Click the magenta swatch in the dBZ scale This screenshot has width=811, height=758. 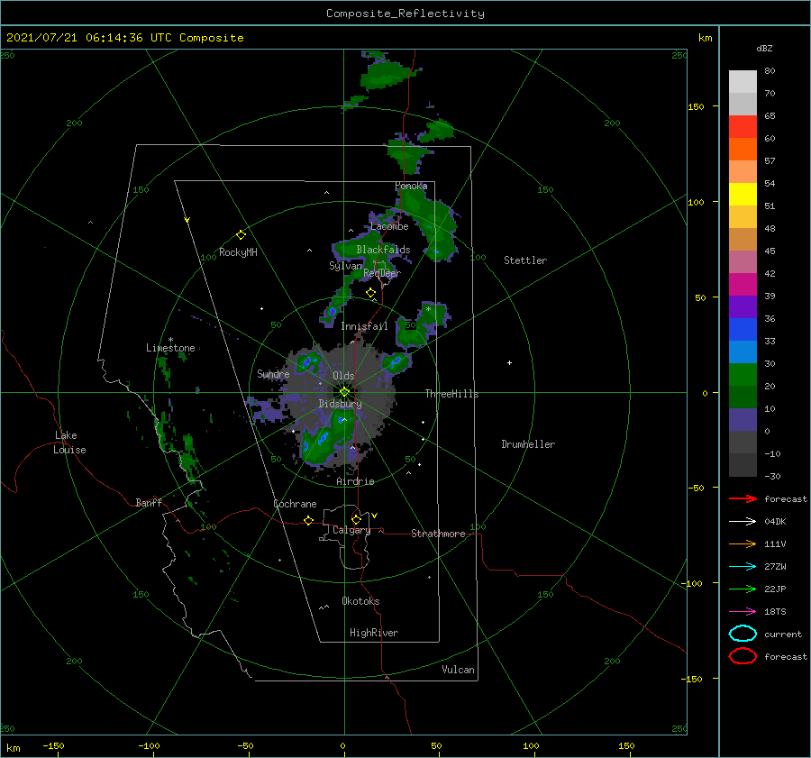pos(743,284)
